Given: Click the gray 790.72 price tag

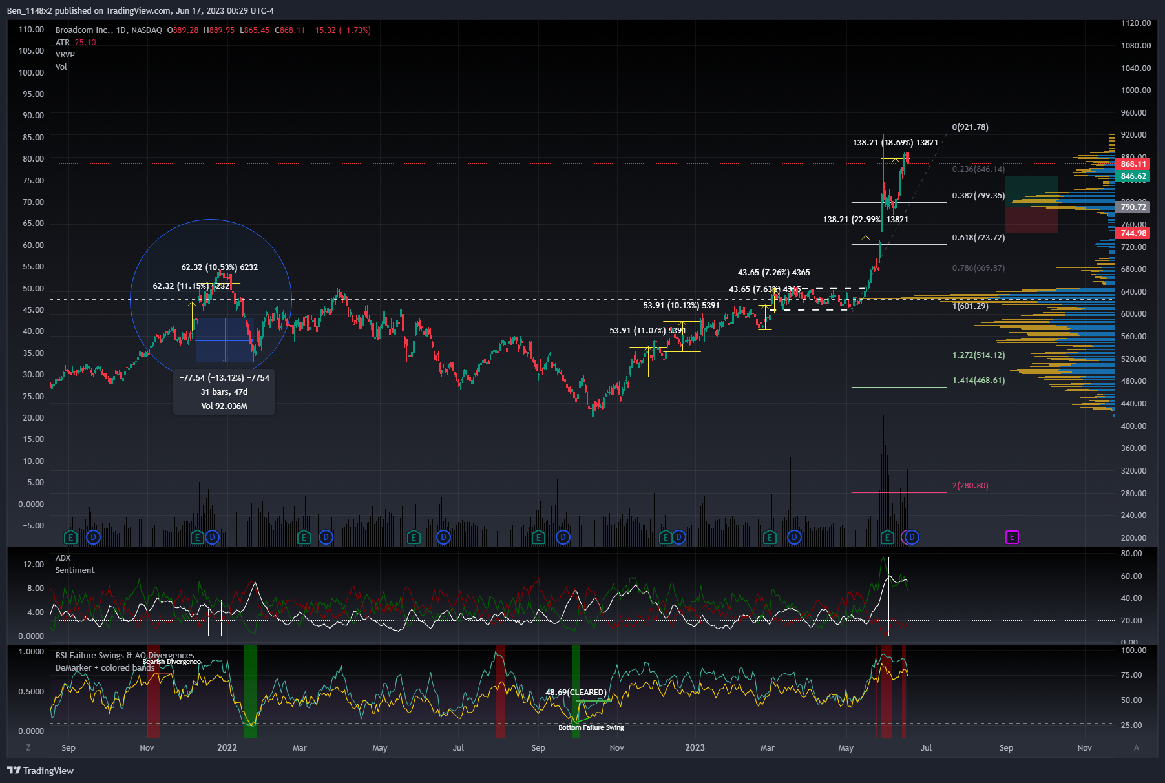Looking at the screenshot, I should (x=1133, y=207).
